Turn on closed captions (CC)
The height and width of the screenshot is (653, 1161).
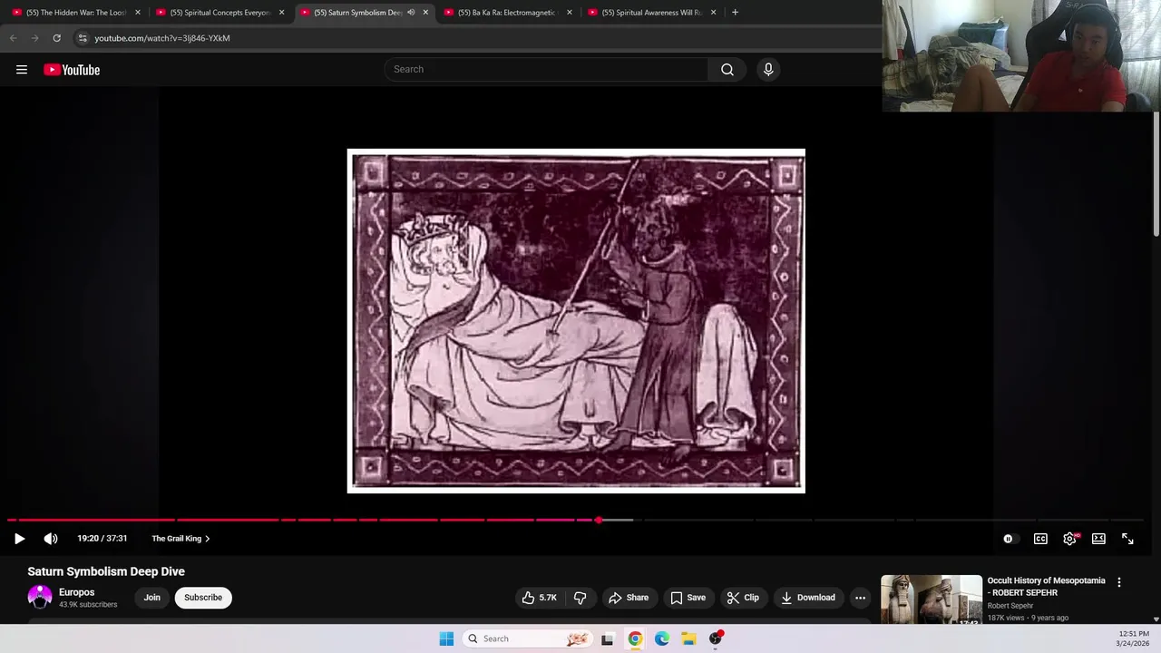pyautogui.click(x=1040, y=539)
